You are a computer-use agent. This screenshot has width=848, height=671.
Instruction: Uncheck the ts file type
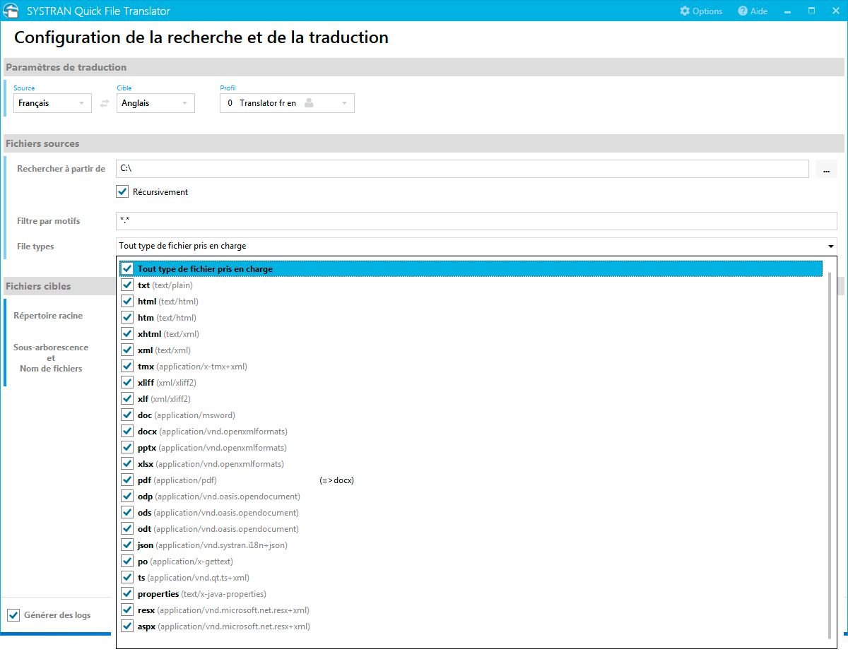coord(127,578)
